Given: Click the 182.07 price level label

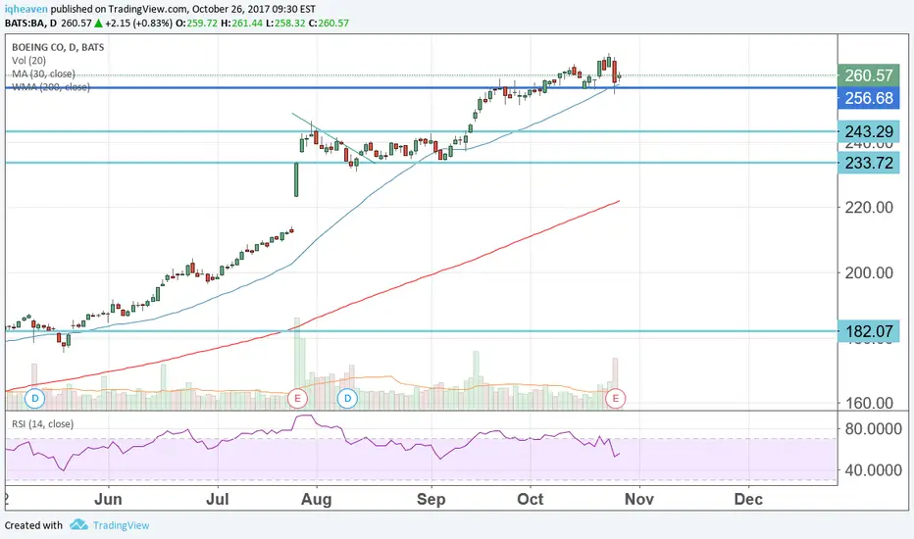Looking at the screenshot, I should point(869,331).
